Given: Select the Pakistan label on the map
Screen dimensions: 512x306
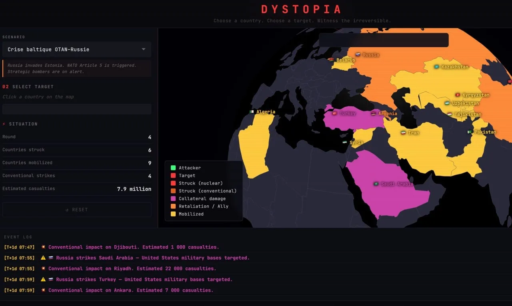Looking at the screenshot, I should pos(485,132).
